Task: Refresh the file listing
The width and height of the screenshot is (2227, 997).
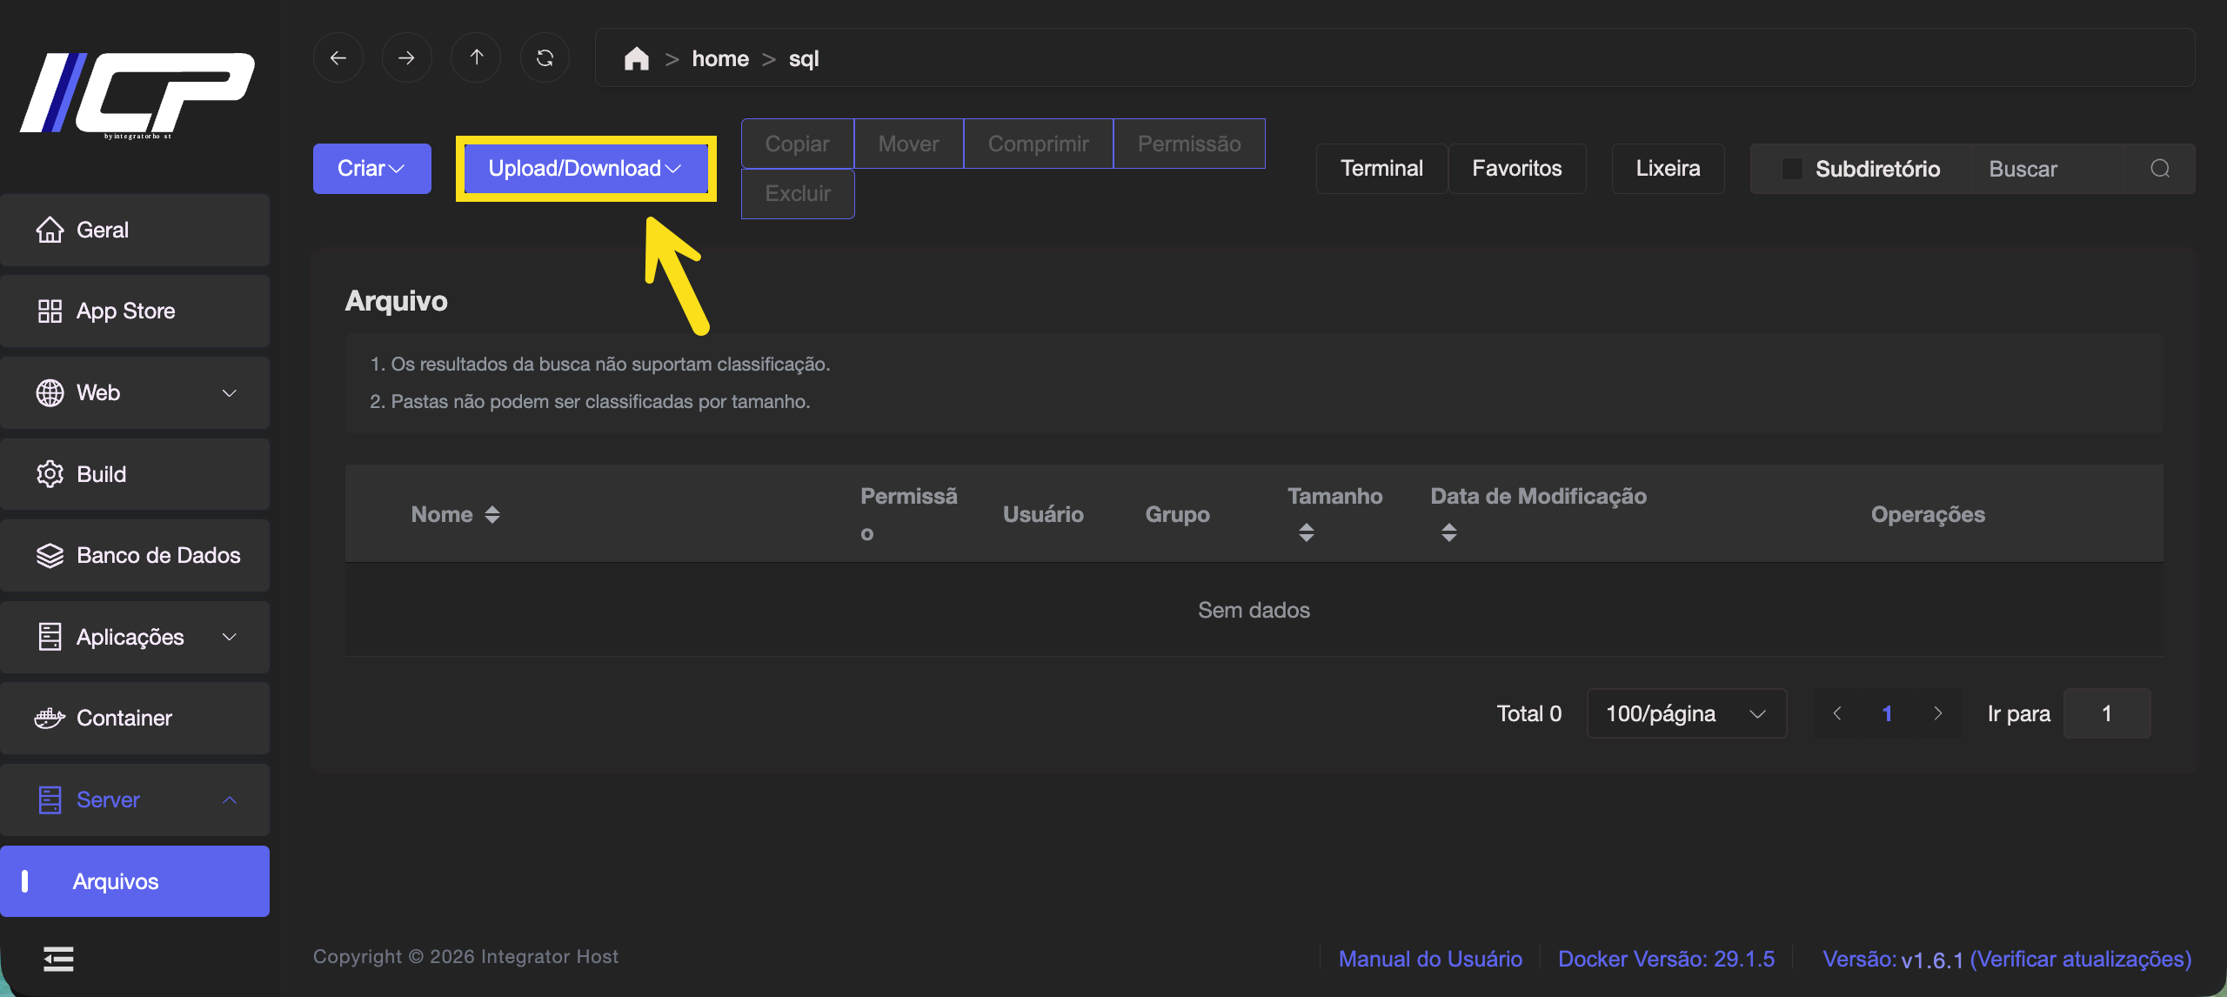Action: tap(545, 57)
